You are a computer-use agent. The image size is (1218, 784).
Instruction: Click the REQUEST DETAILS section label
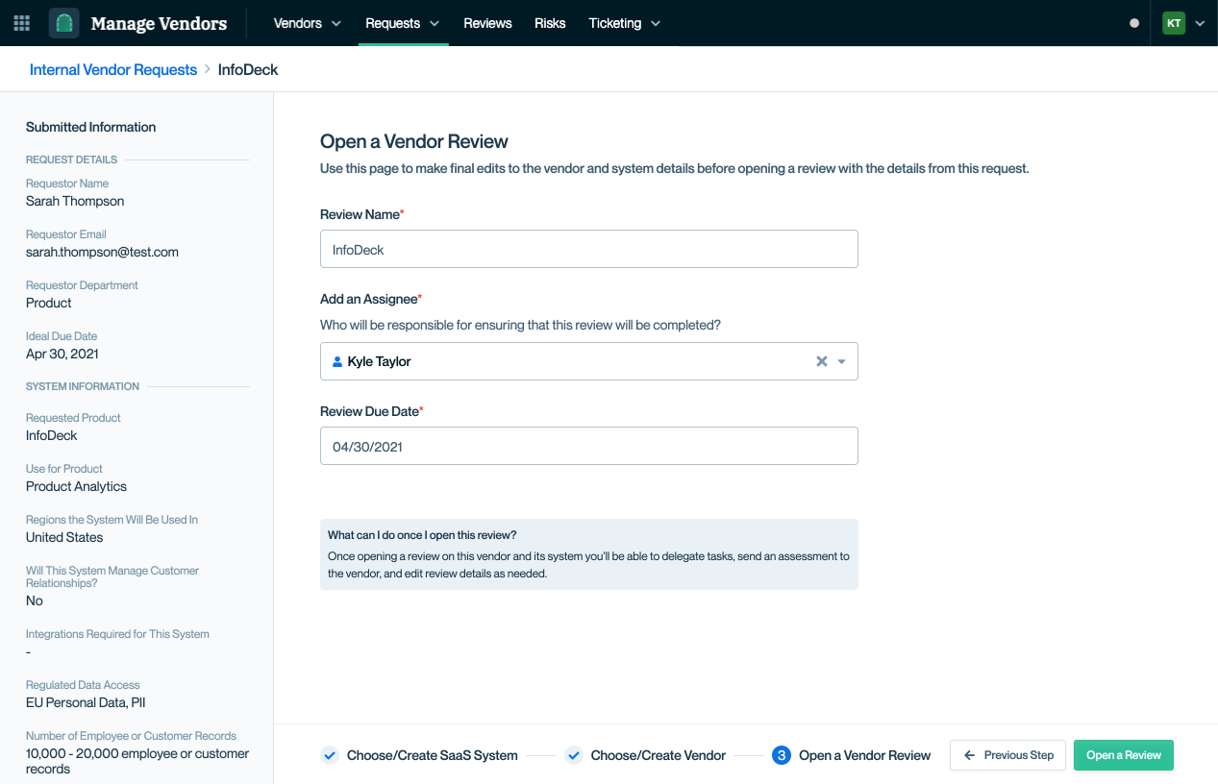(x=72, y=159)
